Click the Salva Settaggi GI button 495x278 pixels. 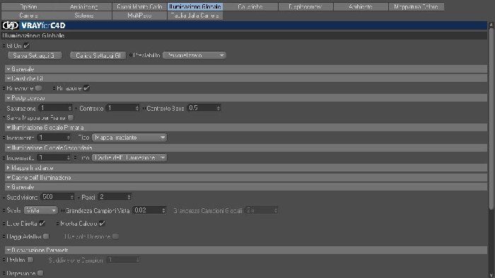pos(35,56)
